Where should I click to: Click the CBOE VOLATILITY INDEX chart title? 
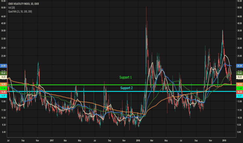(x=23, y=4)
